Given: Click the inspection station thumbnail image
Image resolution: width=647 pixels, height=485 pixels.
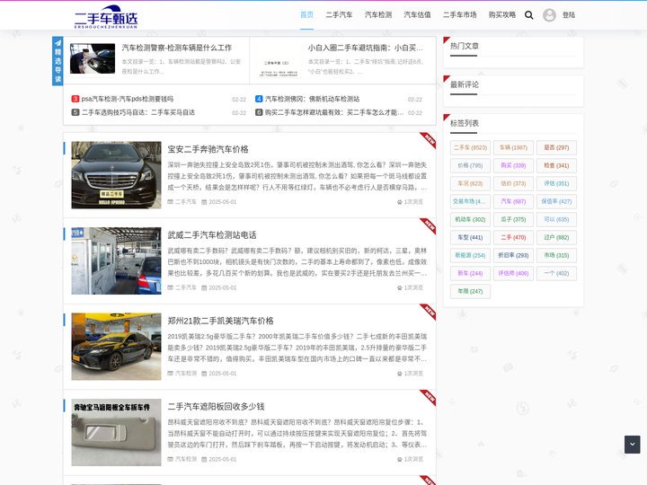Looking at the screenshot, I should [116, 260].
